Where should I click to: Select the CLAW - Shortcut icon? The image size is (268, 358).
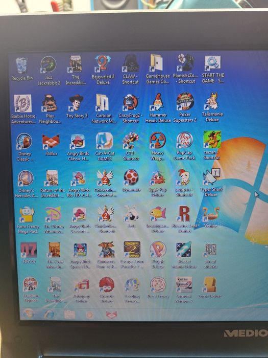[x=131, y=63]
